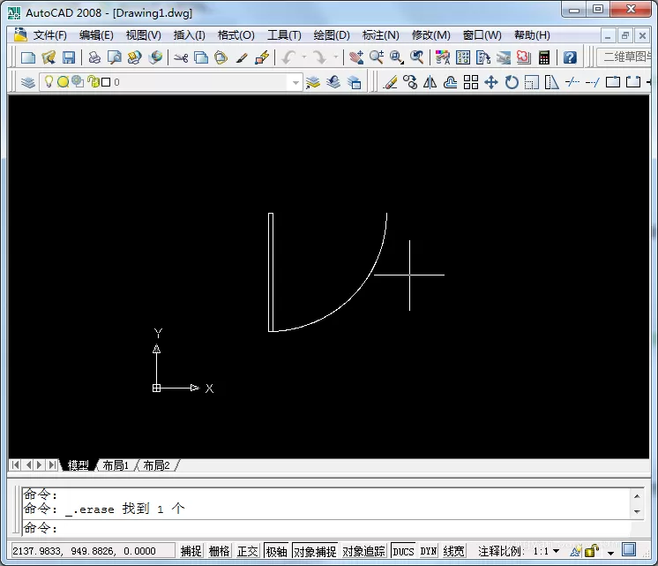Viewport: 658px width, 566px height.
Task: Save the drawing using the floppy icon
Action: (69, 57)
